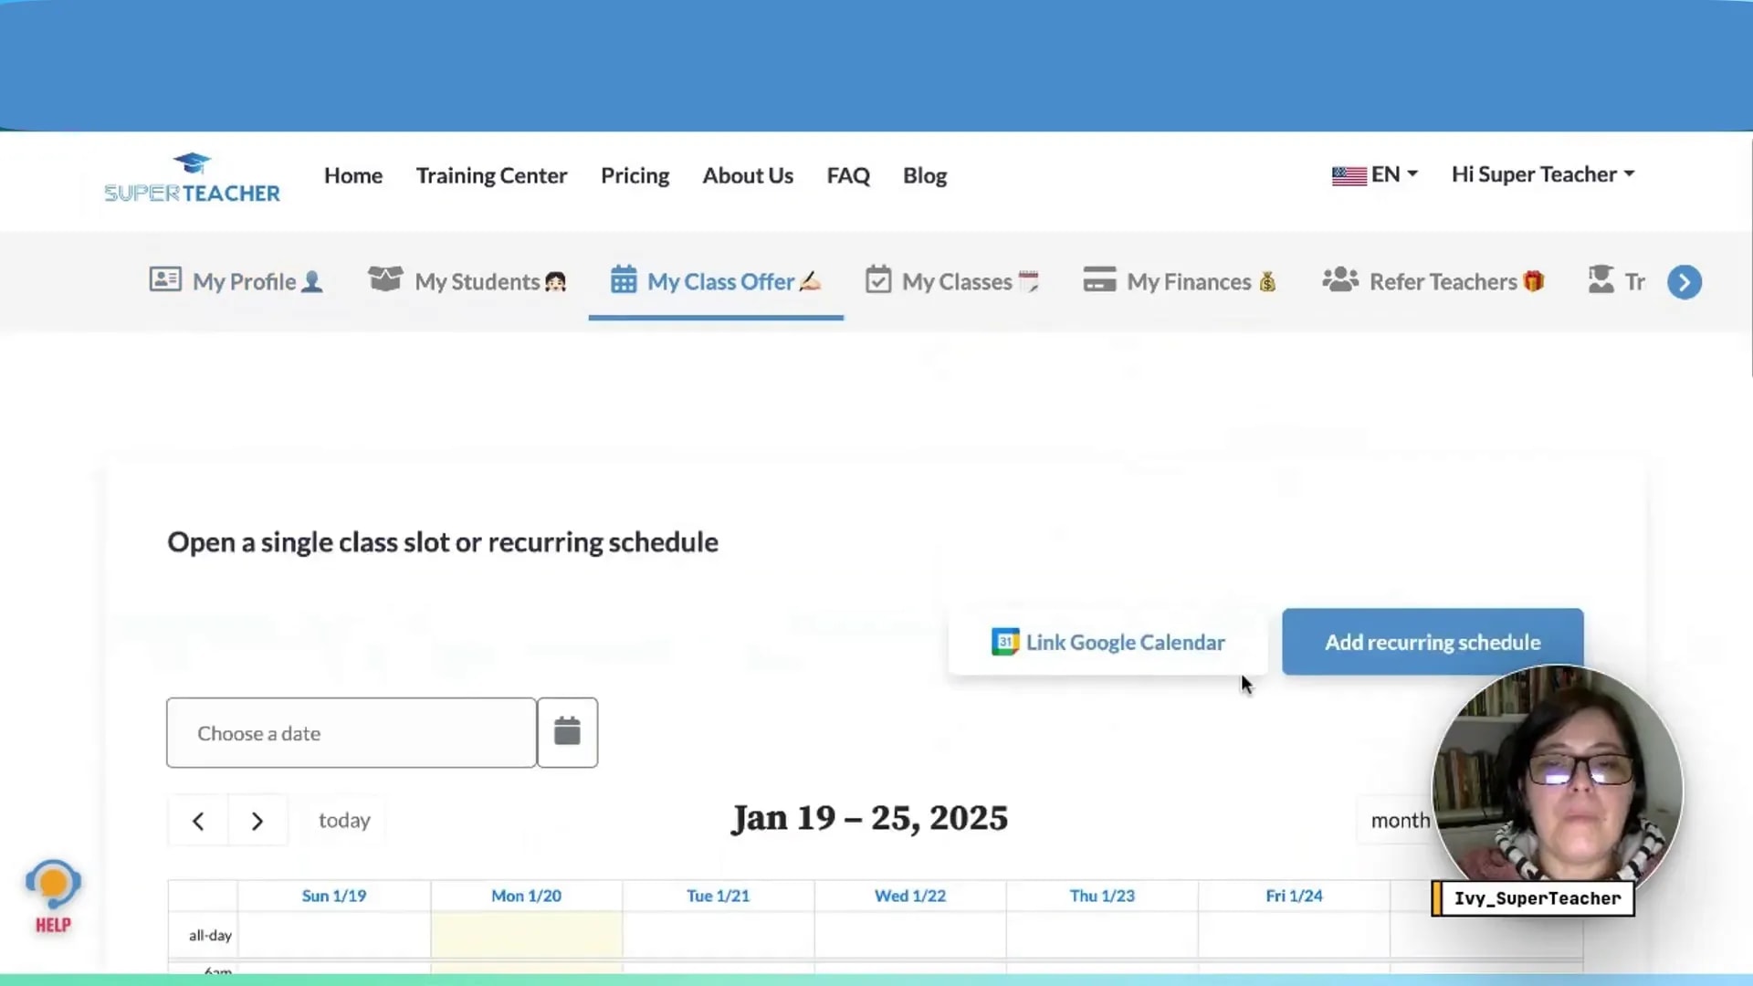The height and width of the screenshot is (986, 1753).
Task: Click the My Finances card icon
Action: point(1099,279)
